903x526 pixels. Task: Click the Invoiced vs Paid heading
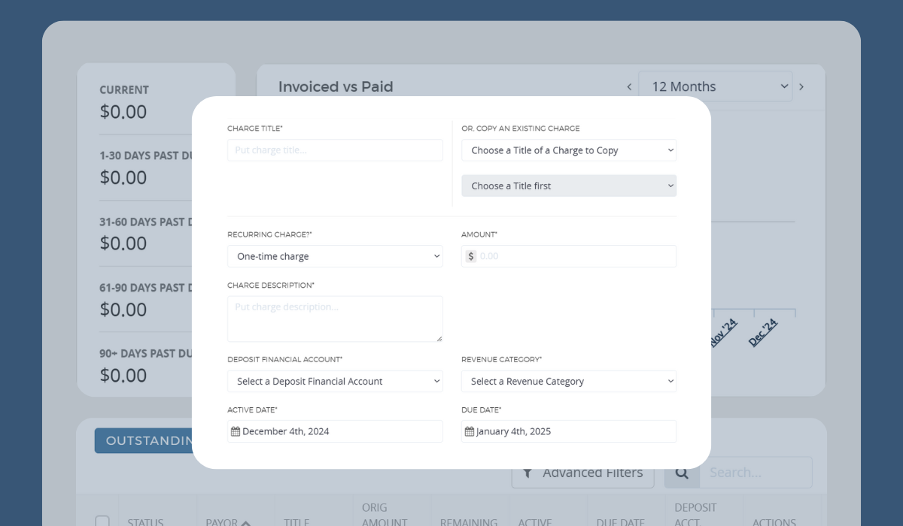336,86
